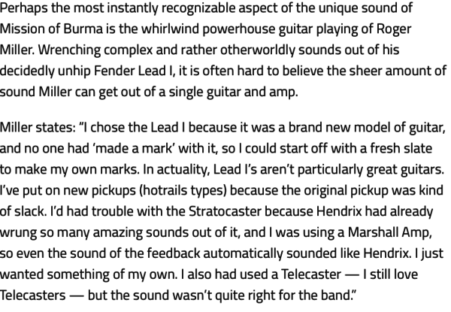Click the words "Marshall Amp"

pyautogui.click(x=389, y=233)
